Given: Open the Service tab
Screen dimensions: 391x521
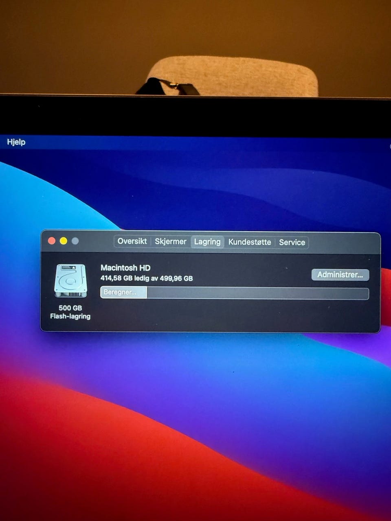Looking at the screenshot, I should 292,243.
